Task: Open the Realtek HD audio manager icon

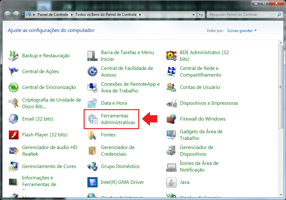Action: tap(14, 151)
